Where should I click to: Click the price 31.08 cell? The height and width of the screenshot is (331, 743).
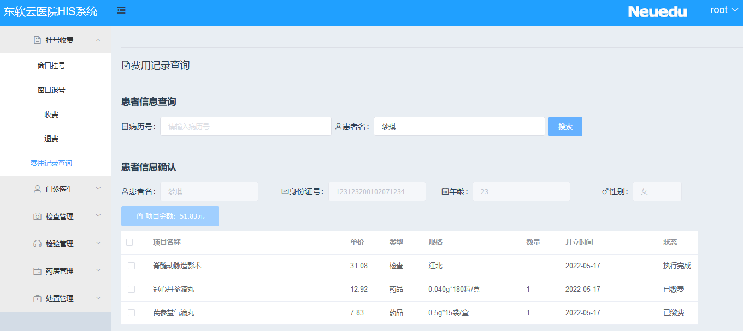[x=359, y=266]
